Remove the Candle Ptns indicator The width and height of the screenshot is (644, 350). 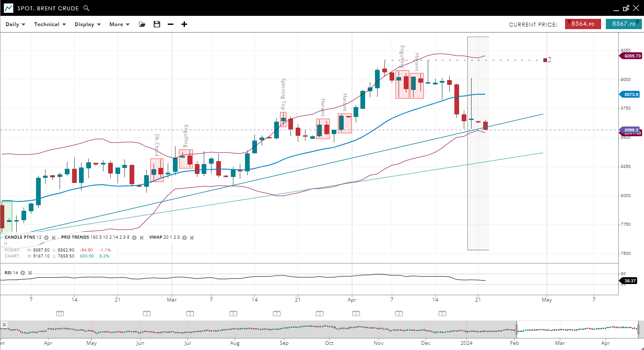click(54, 238)
